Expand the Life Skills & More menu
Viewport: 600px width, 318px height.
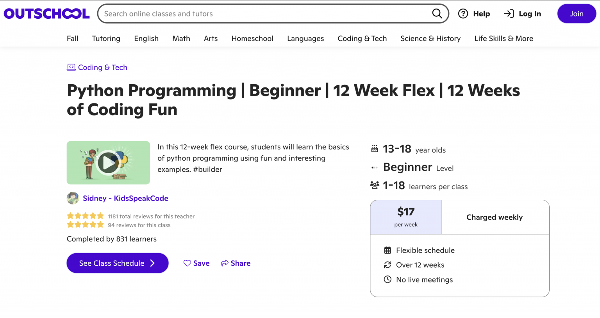(x=504, y=39)
